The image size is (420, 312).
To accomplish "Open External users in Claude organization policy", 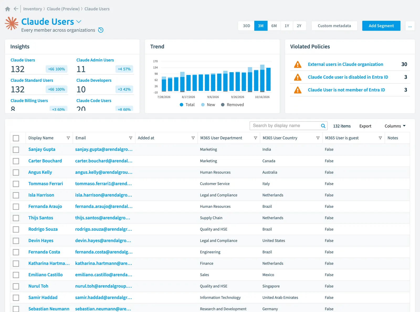I will point(345,64).
